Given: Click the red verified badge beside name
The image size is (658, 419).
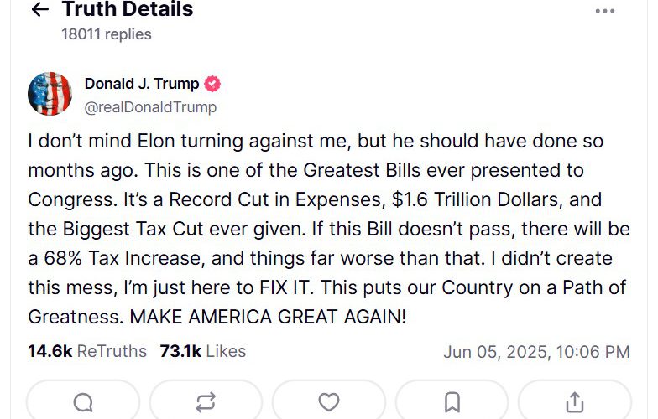Looking at the screenshot, I should [x=212, y=84].
